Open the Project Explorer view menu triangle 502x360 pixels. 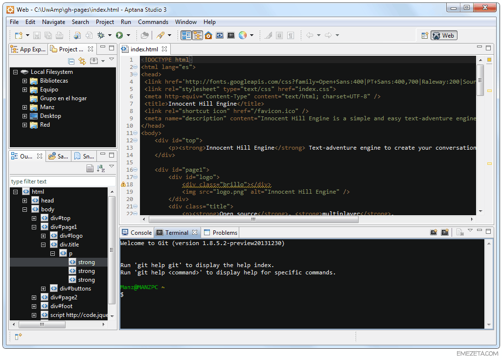click(112, 59)
